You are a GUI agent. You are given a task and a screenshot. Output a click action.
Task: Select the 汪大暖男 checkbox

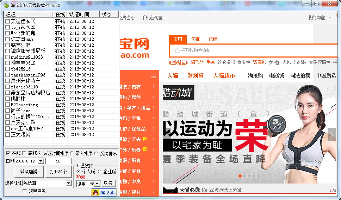8,134
